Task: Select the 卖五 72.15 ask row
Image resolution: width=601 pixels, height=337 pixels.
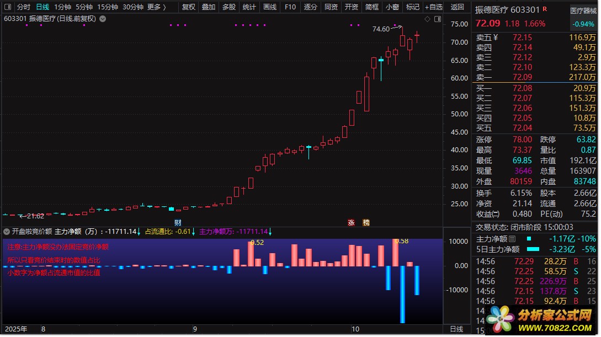Action: click(535, 37)
